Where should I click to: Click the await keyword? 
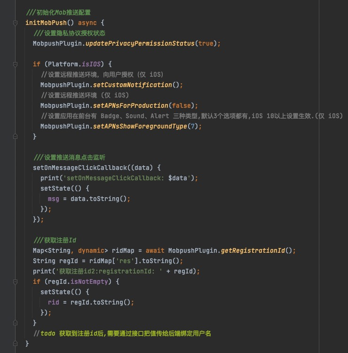(x=155, y=250)
